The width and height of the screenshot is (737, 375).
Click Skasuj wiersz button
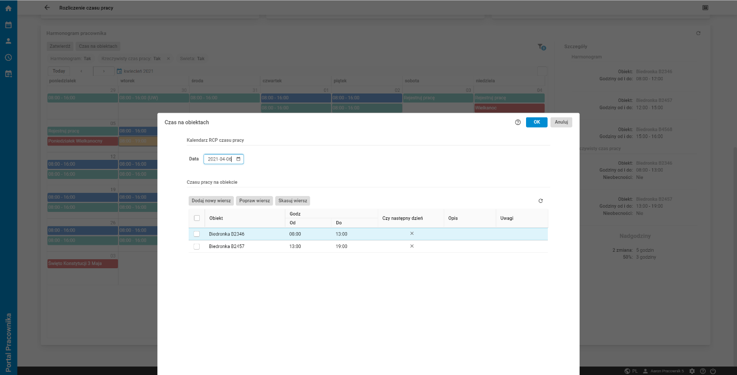coord(293,201)
